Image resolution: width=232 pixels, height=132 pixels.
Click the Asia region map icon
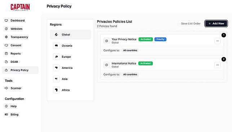tap(56, 79)
